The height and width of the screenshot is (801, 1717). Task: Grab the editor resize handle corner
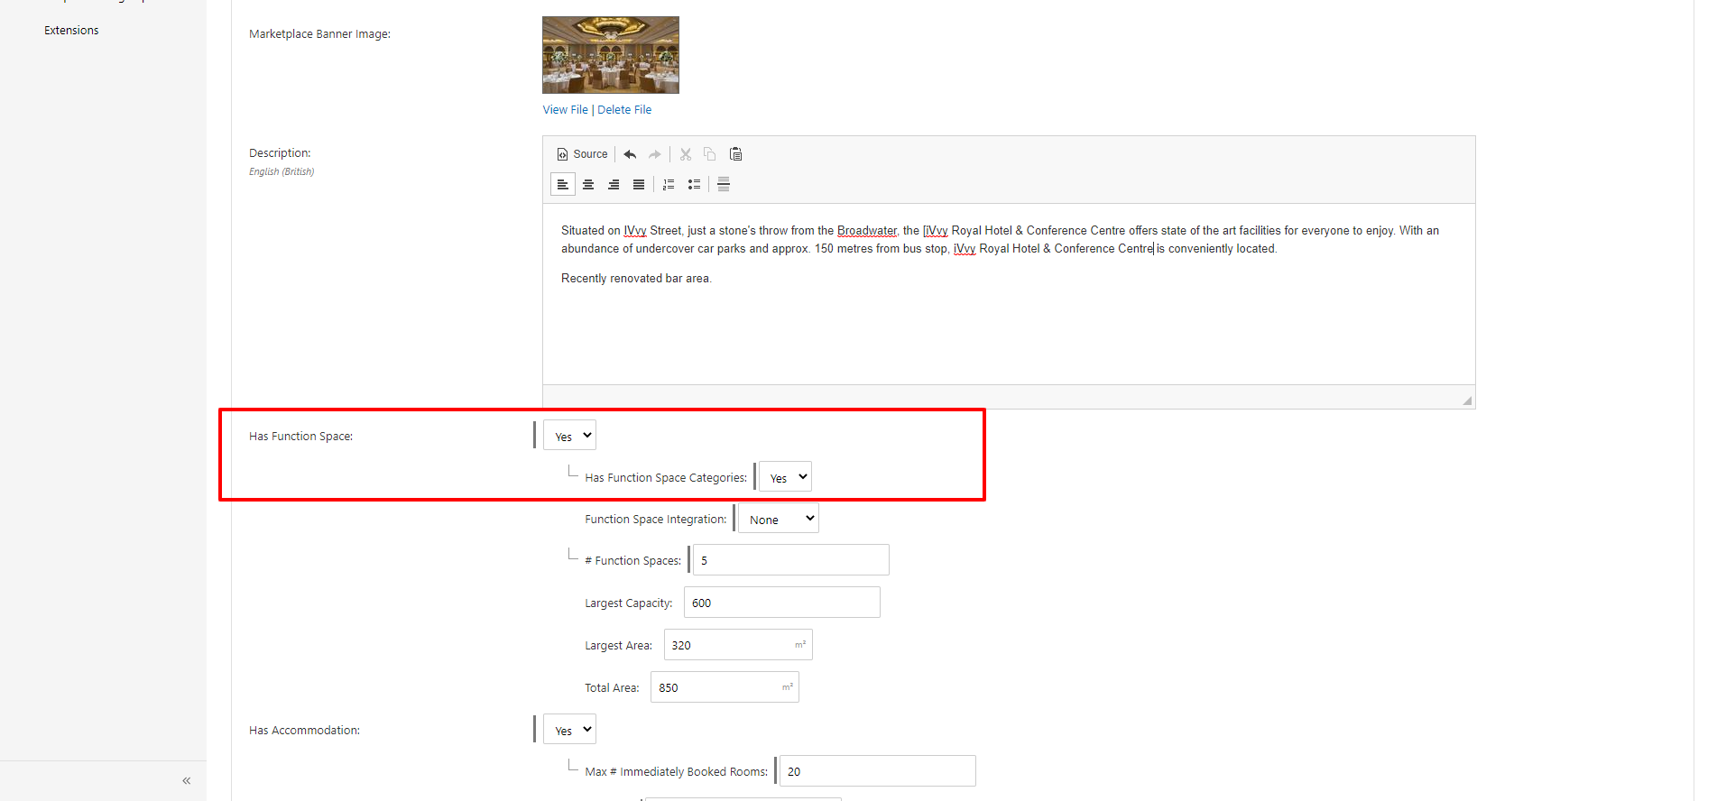click(1467, 400)
